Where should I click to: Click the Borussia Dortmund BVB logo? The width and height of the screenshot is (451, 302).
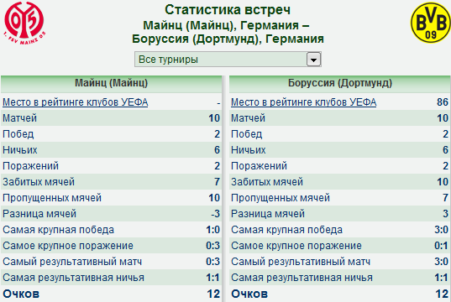(x=430, y=23)
